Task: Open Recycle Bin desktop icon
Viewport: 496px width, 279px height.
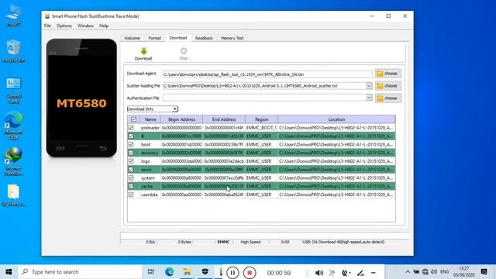Action: pyautogui.click(x=14, y=51)
